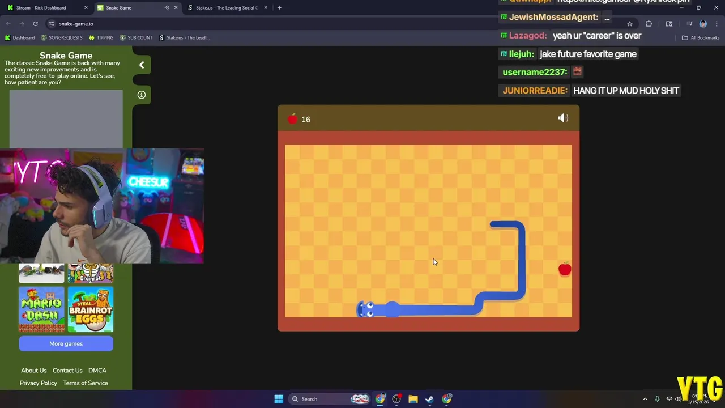Click username username2237 in chat overlay

535,72
